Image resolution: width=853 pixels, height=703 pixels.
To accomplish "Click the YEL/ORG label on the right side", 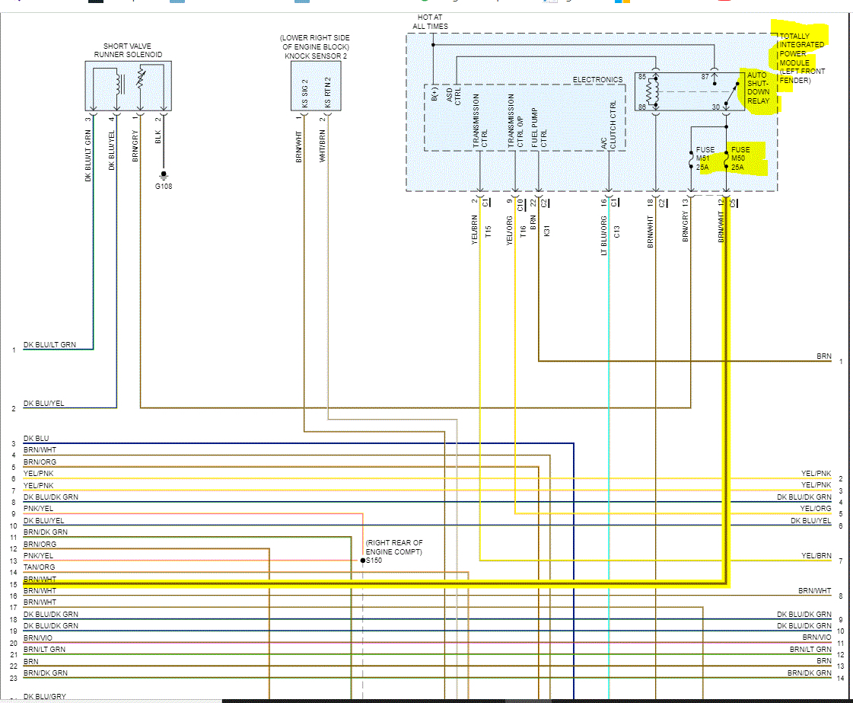I will coord(816,509).
